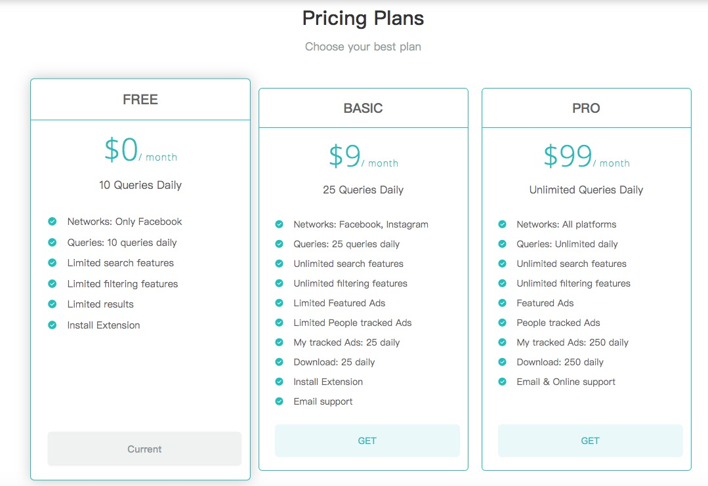The image size is (708, 486).
Task: Click checkmark beside Networks: Facebook, Instagram
Action: click(x=279, y=224)
